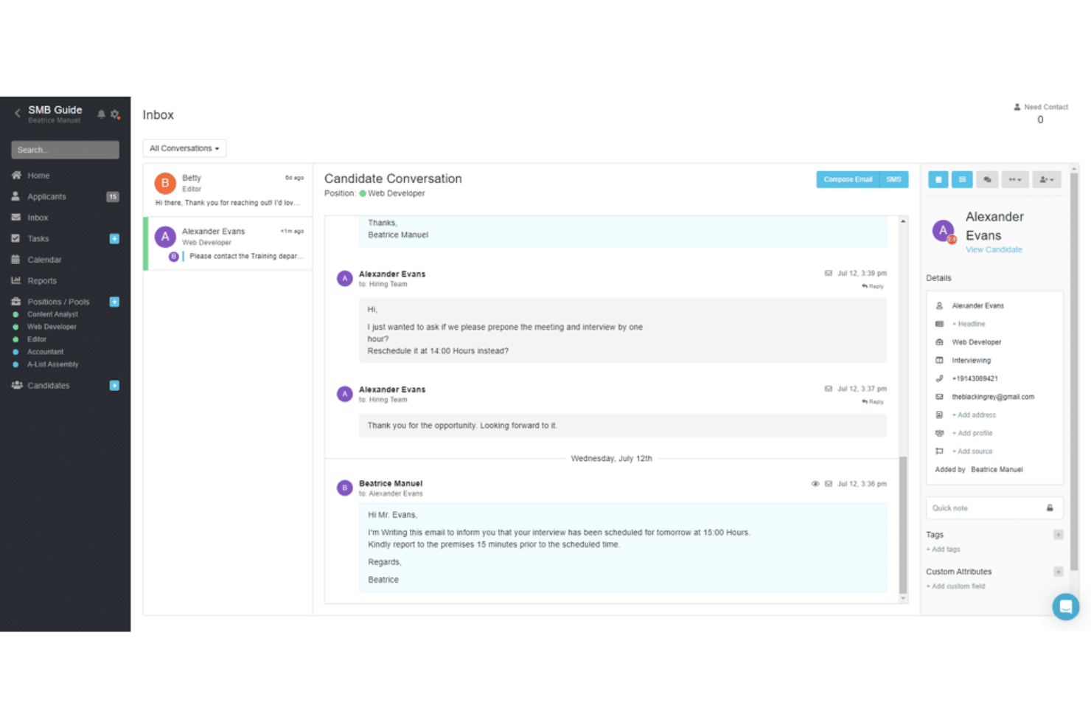Focus the sidebar Search field
Screen dimensions: 1091x728
point(65,150)
